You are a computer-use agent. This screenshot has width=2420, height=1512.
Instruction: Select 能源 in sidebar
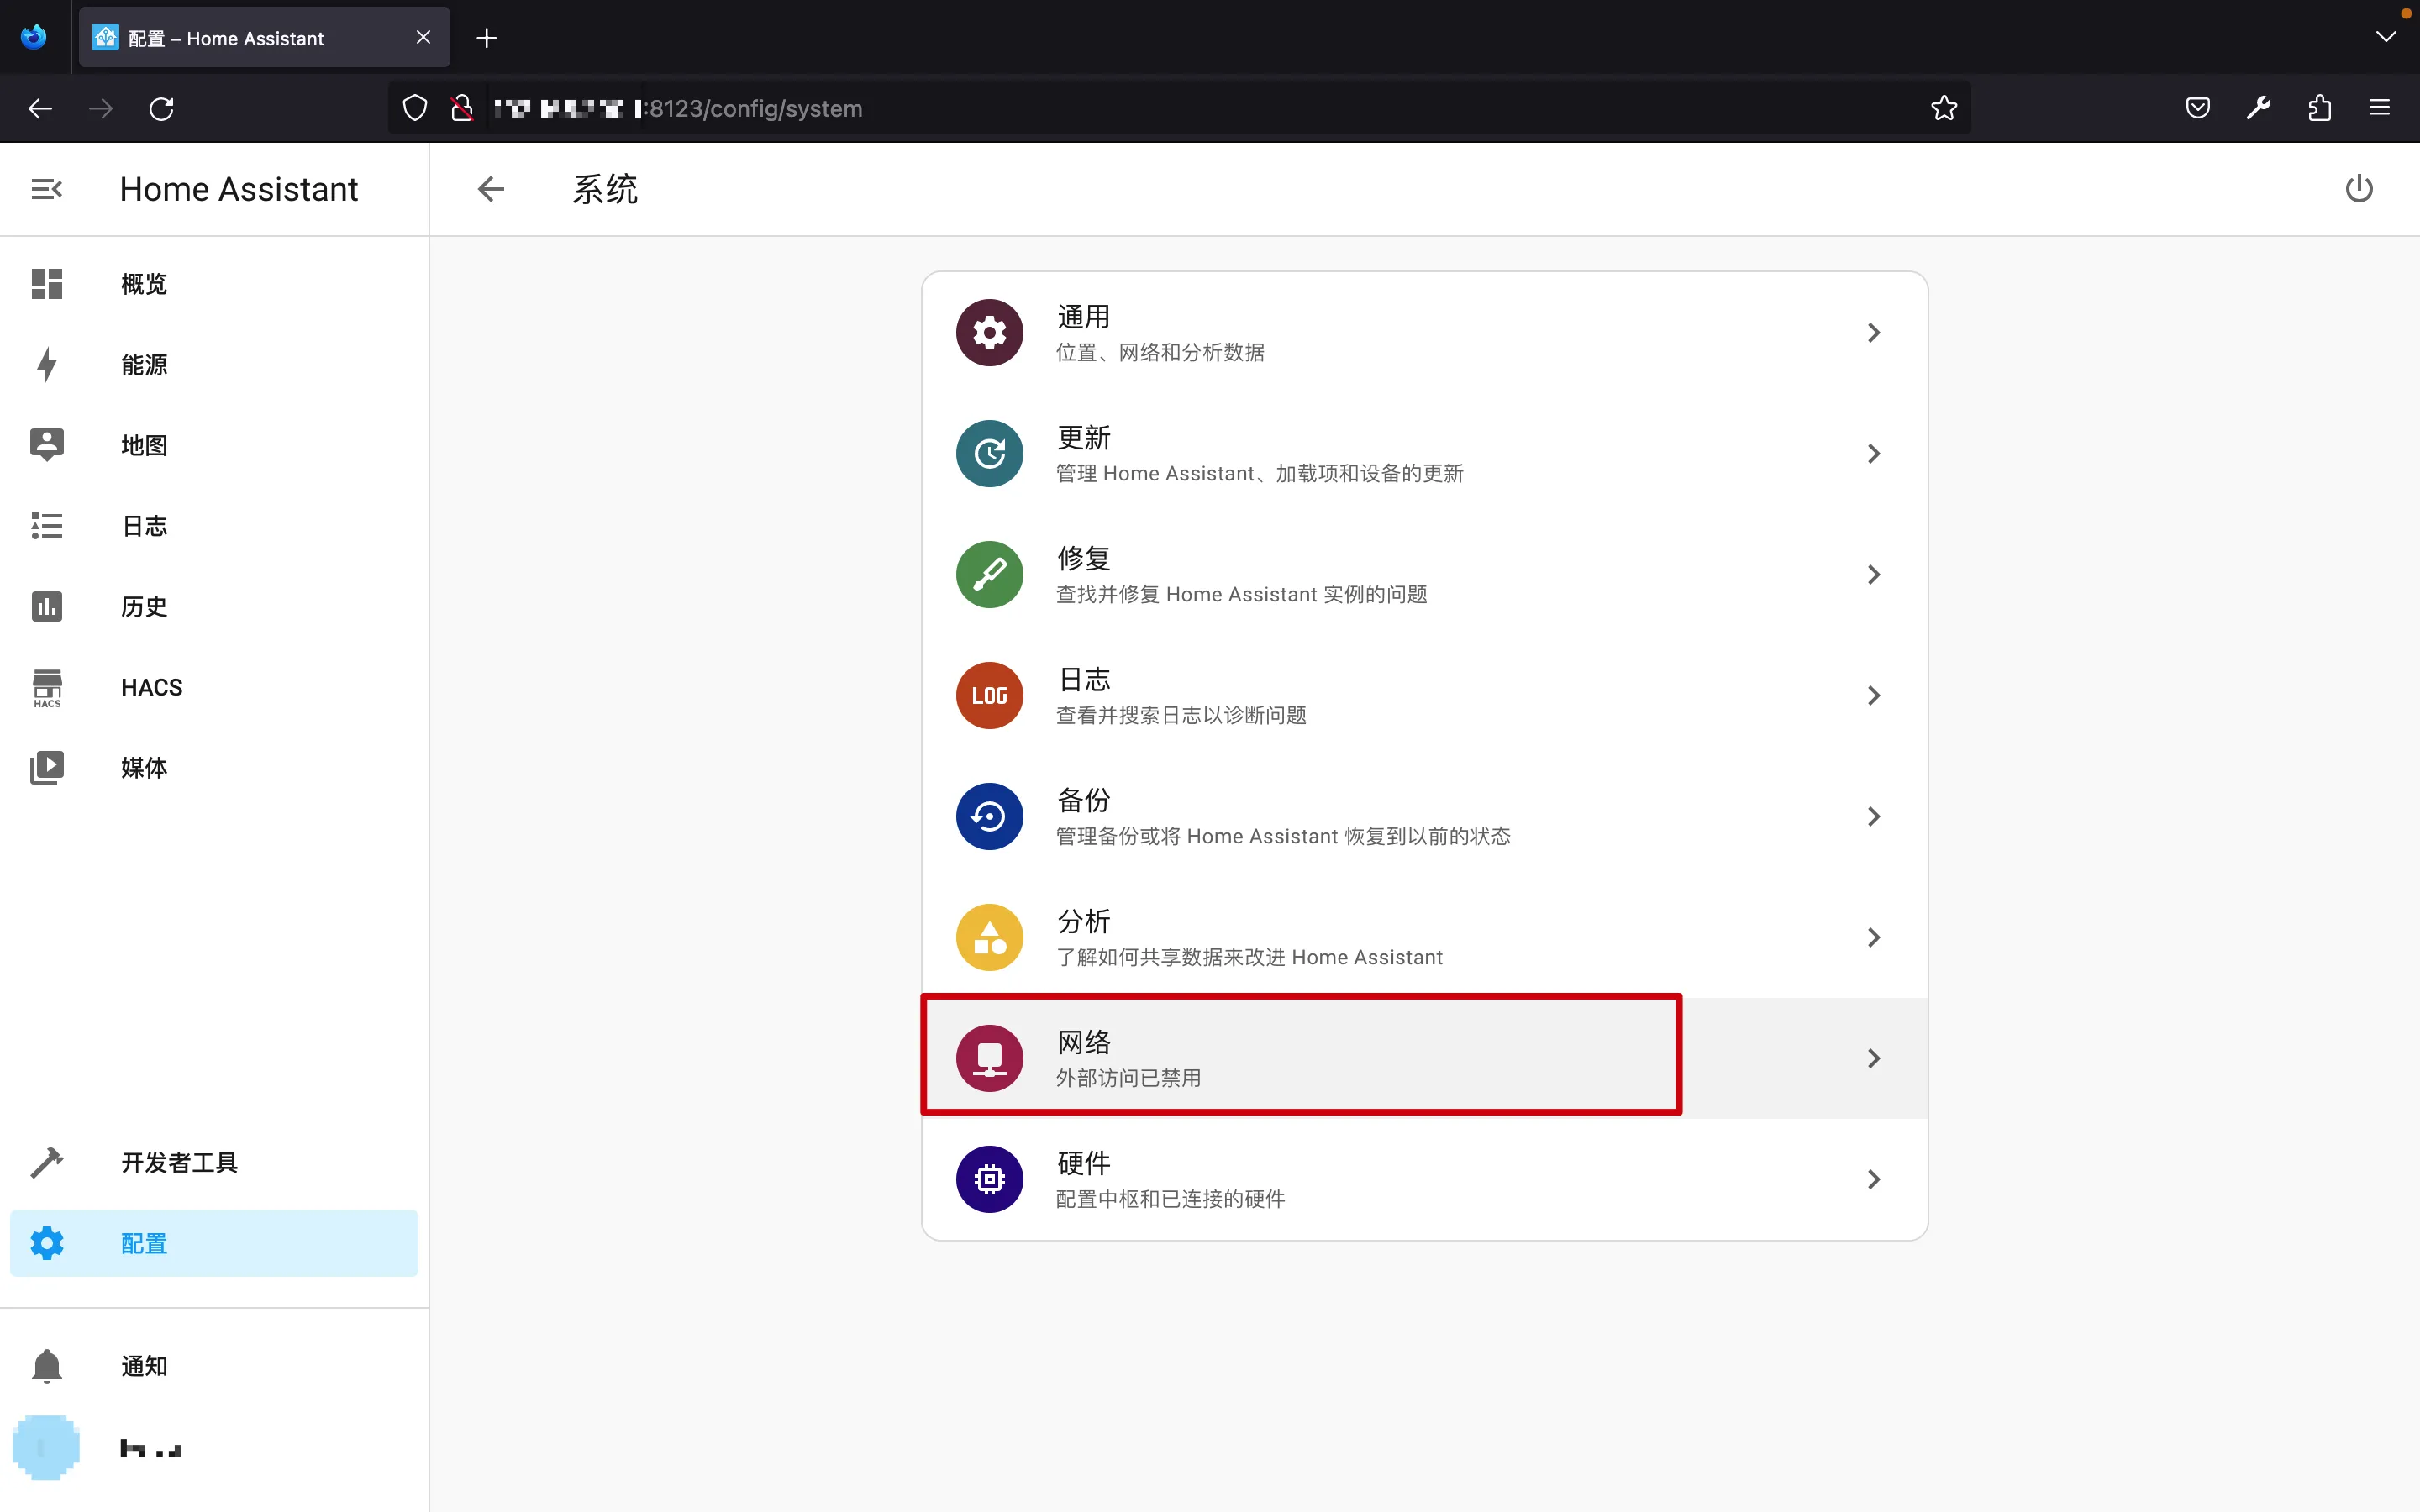pyautogui.click(x=214, y=364)
